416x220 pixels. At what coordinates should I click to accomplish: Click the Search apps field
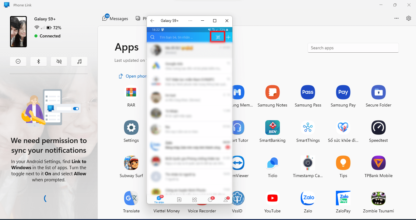353,48
